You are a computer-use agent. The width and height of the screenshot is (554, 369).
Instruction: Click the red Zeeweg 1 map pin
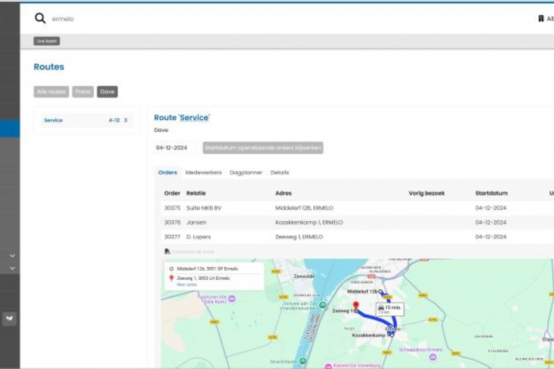click(x=356, y=306)
